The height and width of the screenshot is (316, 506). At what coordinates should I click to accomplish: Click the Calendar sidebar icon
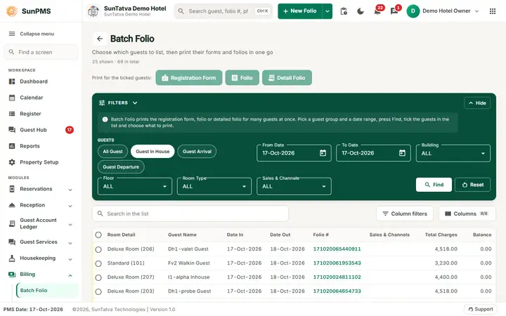point(12,98)
